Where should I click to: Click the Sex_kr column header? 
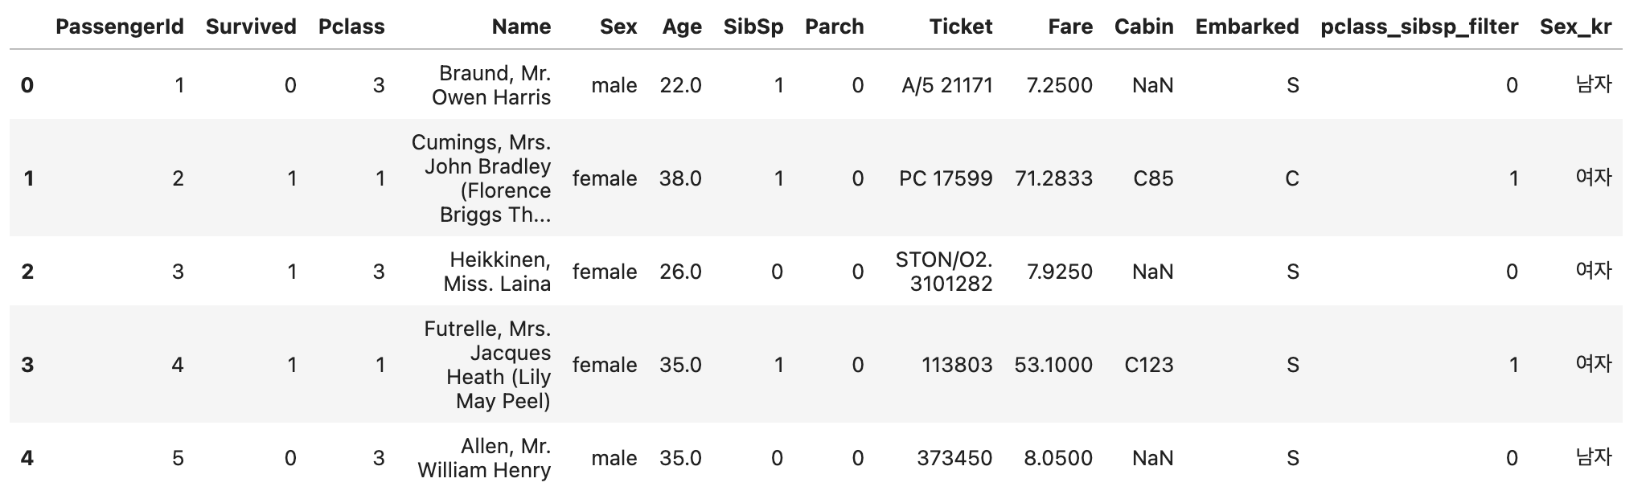1575,27
